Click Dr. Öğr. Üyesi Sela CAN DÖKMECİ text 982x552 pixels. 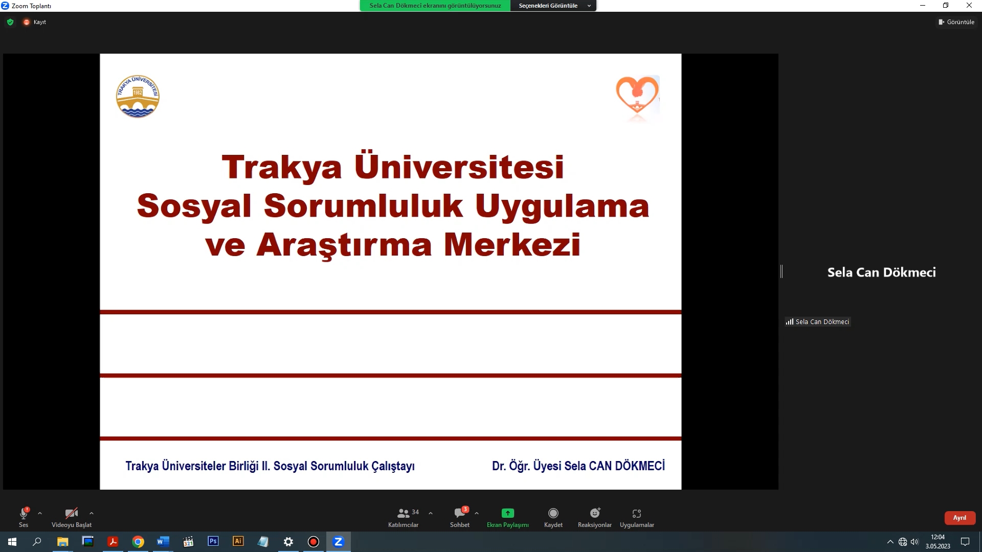(x=578, y=466)
